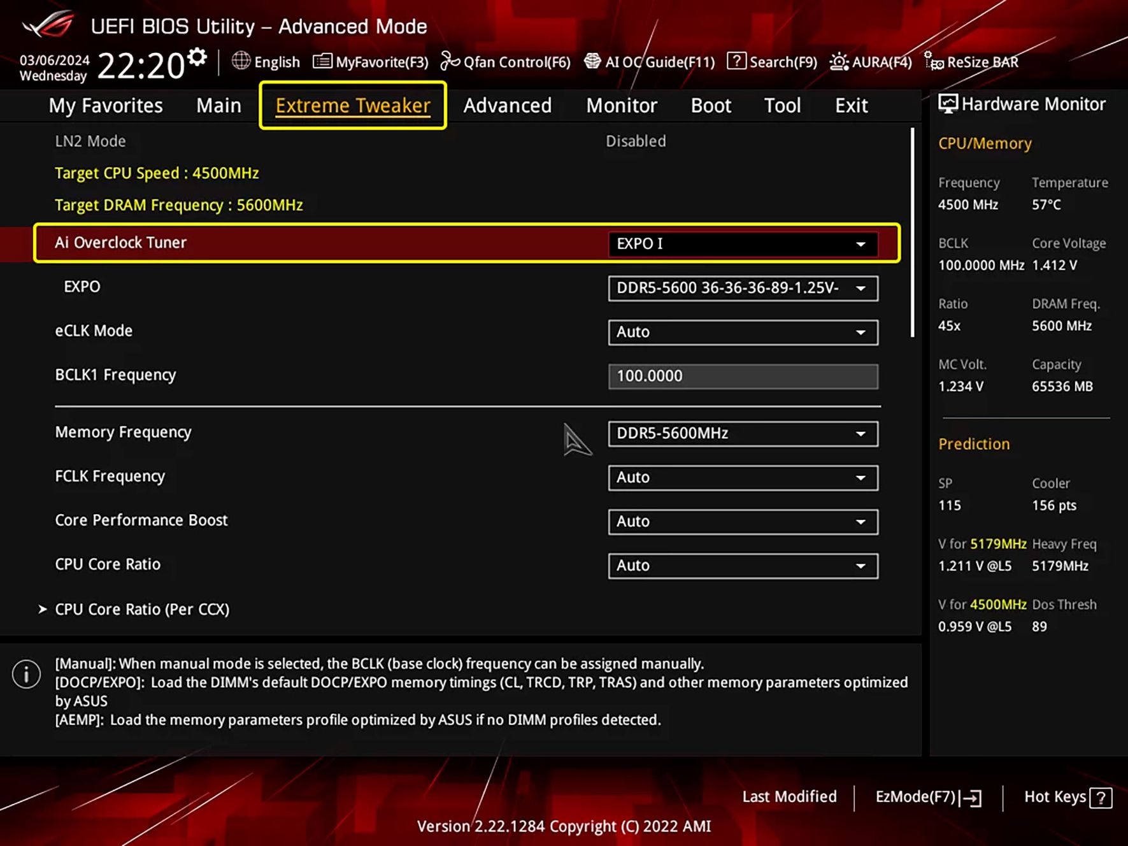Switch to the My Favorites tab
Image resolution: width=1128 pixels, height=846 pixels.
(106, 105)
